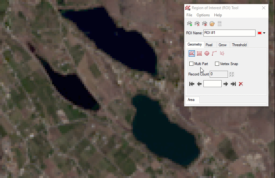Viewport: 275px width, 178px height.
Task: Expand the ROI color dropdown arrow
Action: [x=264, y=33]
